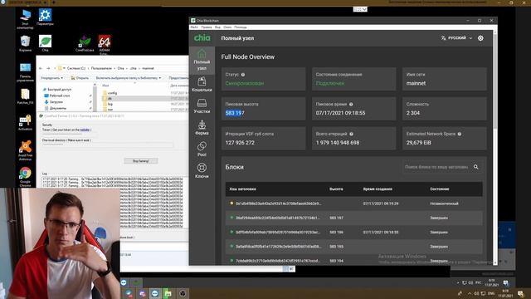Select Загрузки in Explorer navigation pane
Viewport: 531px width, 299px height.
[56, 102]
